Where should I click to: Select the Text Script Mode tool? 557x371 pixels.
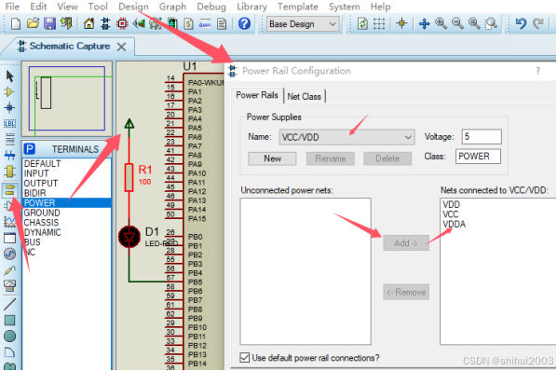[9, 139]
